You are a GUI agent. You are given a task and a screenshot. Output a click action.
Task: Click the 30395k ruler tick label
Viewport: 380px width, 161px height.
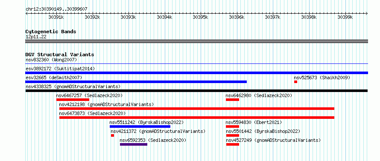point(200,17)
